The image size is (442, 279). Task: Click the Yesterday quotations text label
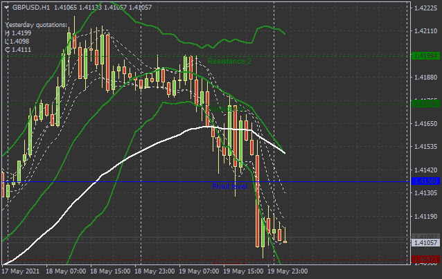click(x=36, y=25)
